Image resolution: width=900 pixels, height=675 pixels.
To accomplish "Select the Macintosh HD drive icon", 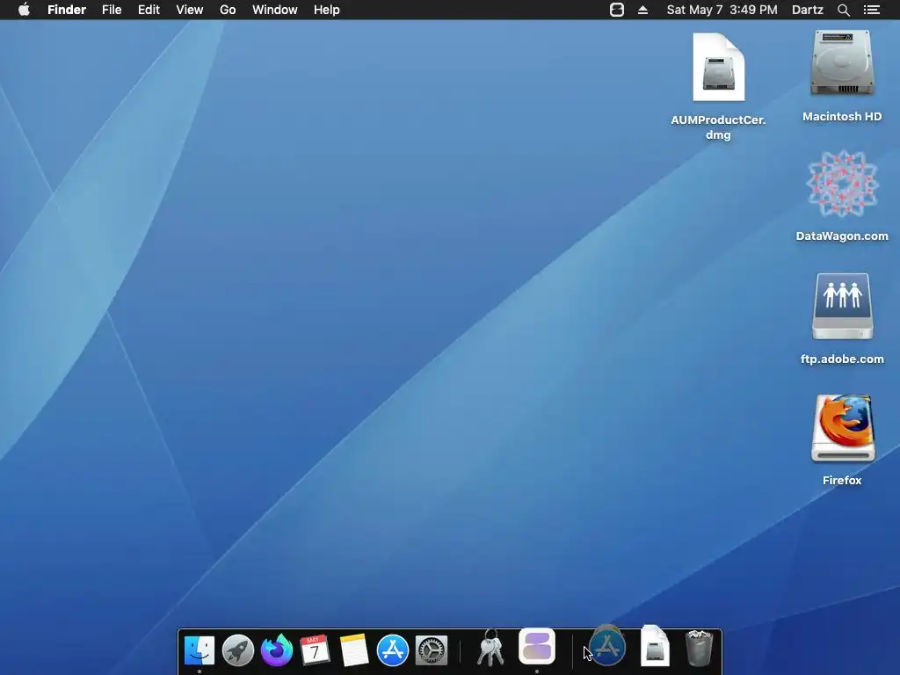I will coord(842,63).
